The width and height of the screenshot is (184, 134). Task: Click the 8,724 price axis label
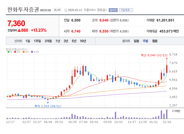(173, 54)
